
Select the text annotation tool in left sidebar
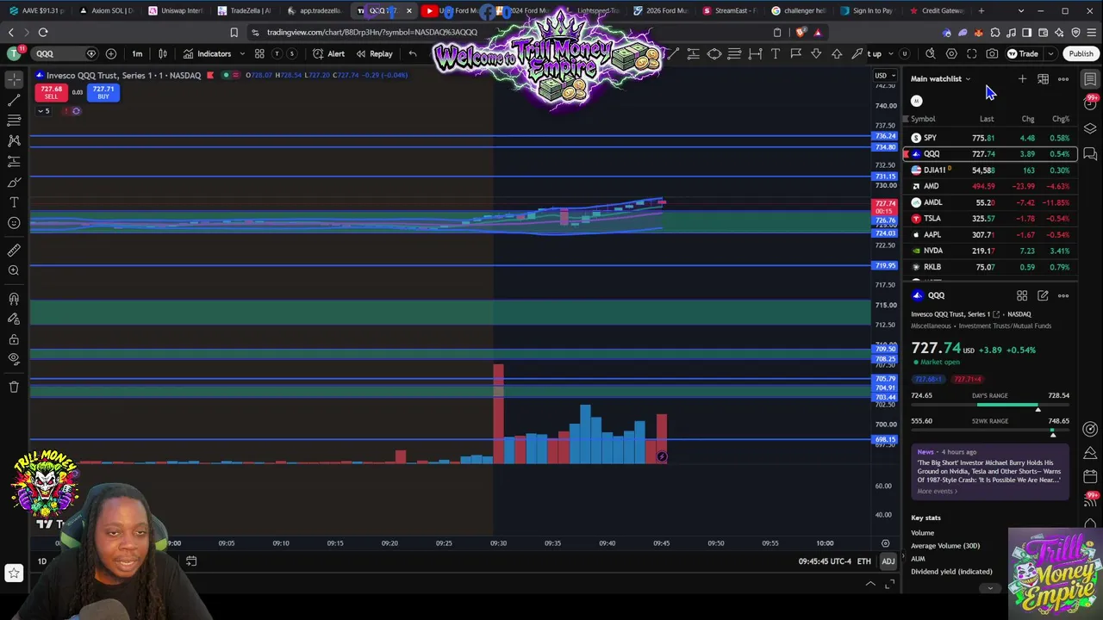pyautogui.click(x=14, y=202)
